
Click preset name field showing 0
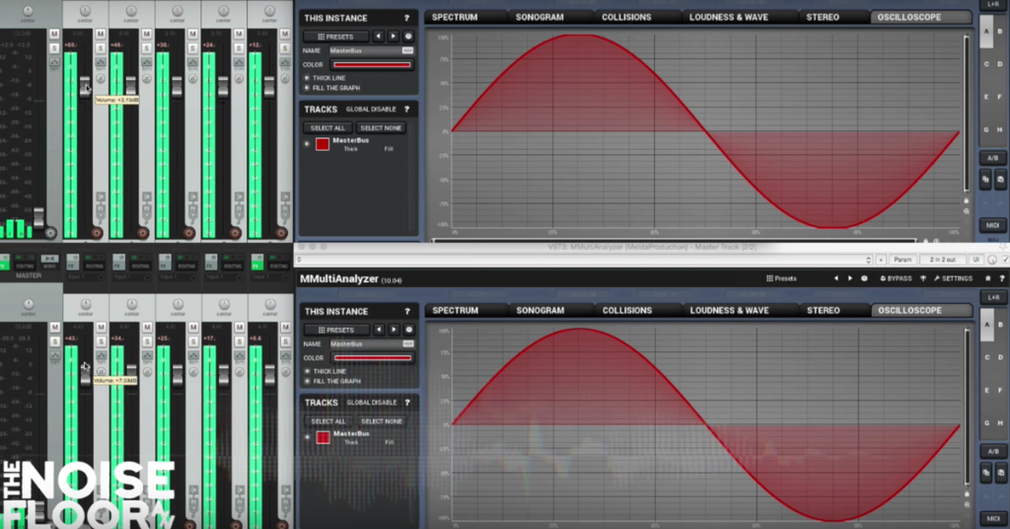click(x=580, y=260)
